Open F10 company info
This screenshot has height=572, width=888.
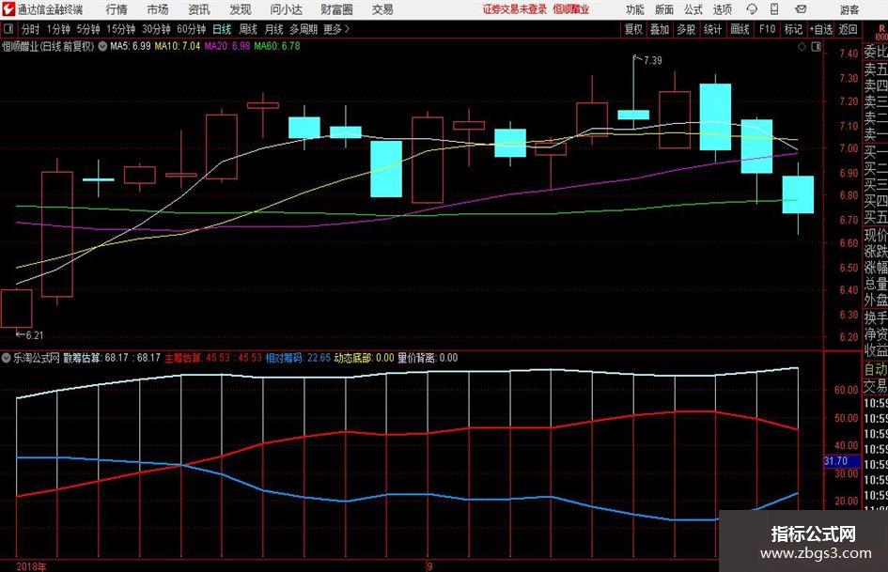point(767,29)
